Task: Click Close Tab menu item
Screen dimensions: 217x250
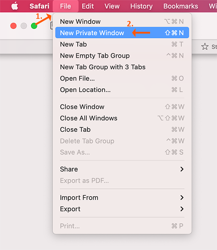Action: [x=75, y=129]
